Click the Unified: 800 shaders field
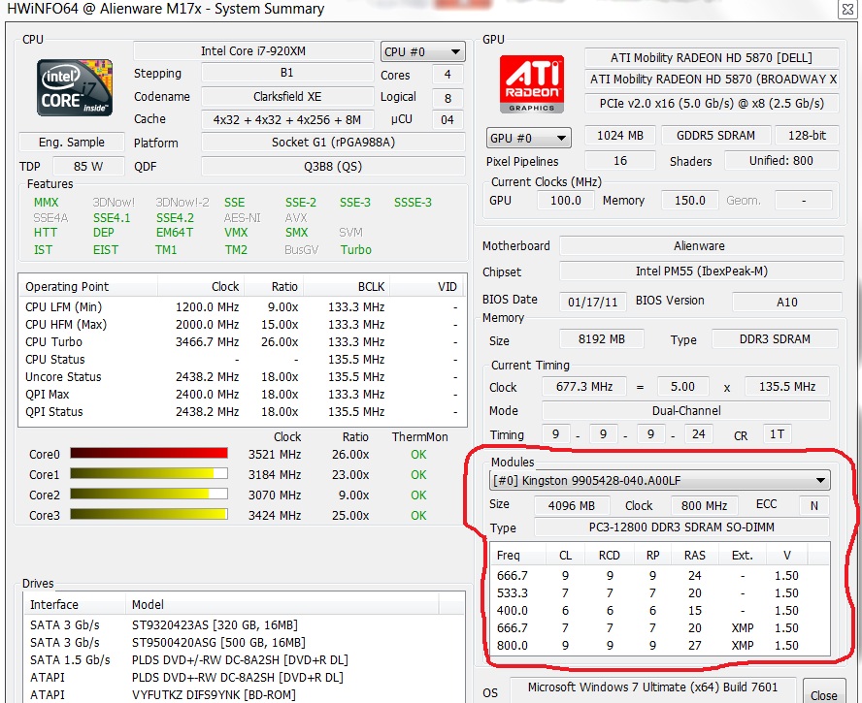Screen dimensions: 862x703 781,160
